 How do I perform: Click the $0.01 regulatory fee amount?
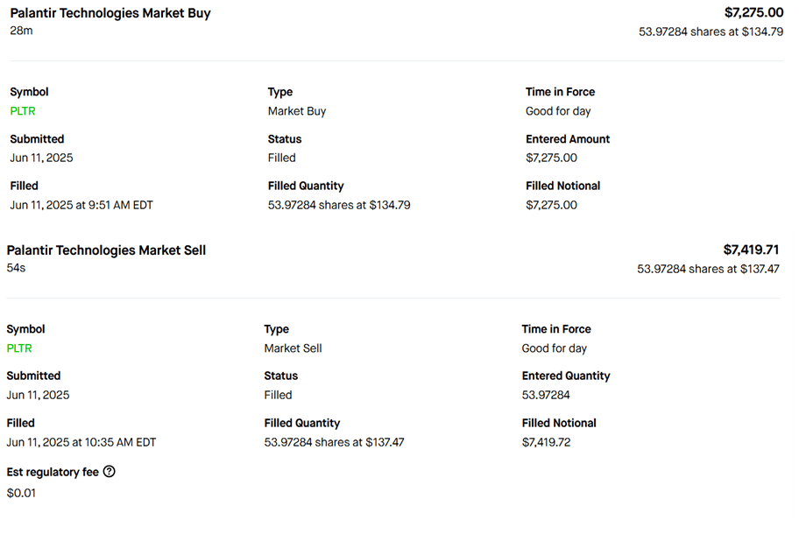pos(21,493)
